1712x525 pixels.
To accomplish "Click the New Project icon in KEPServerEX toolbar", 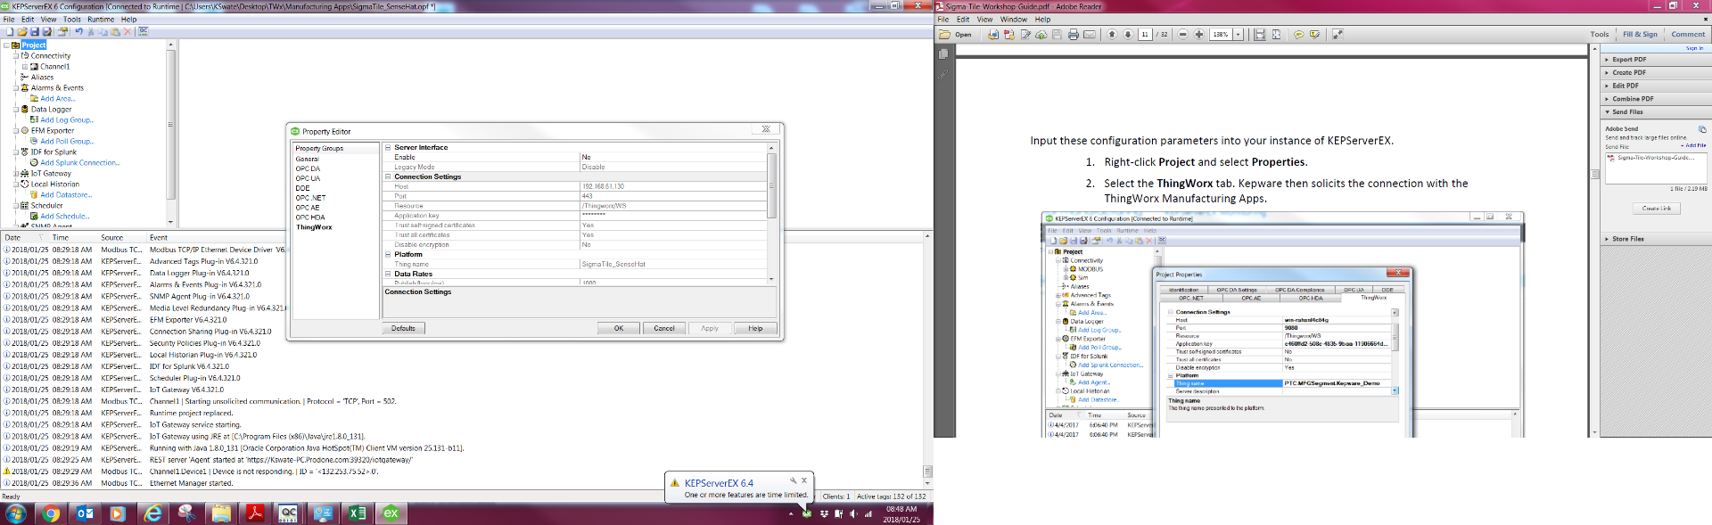I will click(x=10, y=31).
